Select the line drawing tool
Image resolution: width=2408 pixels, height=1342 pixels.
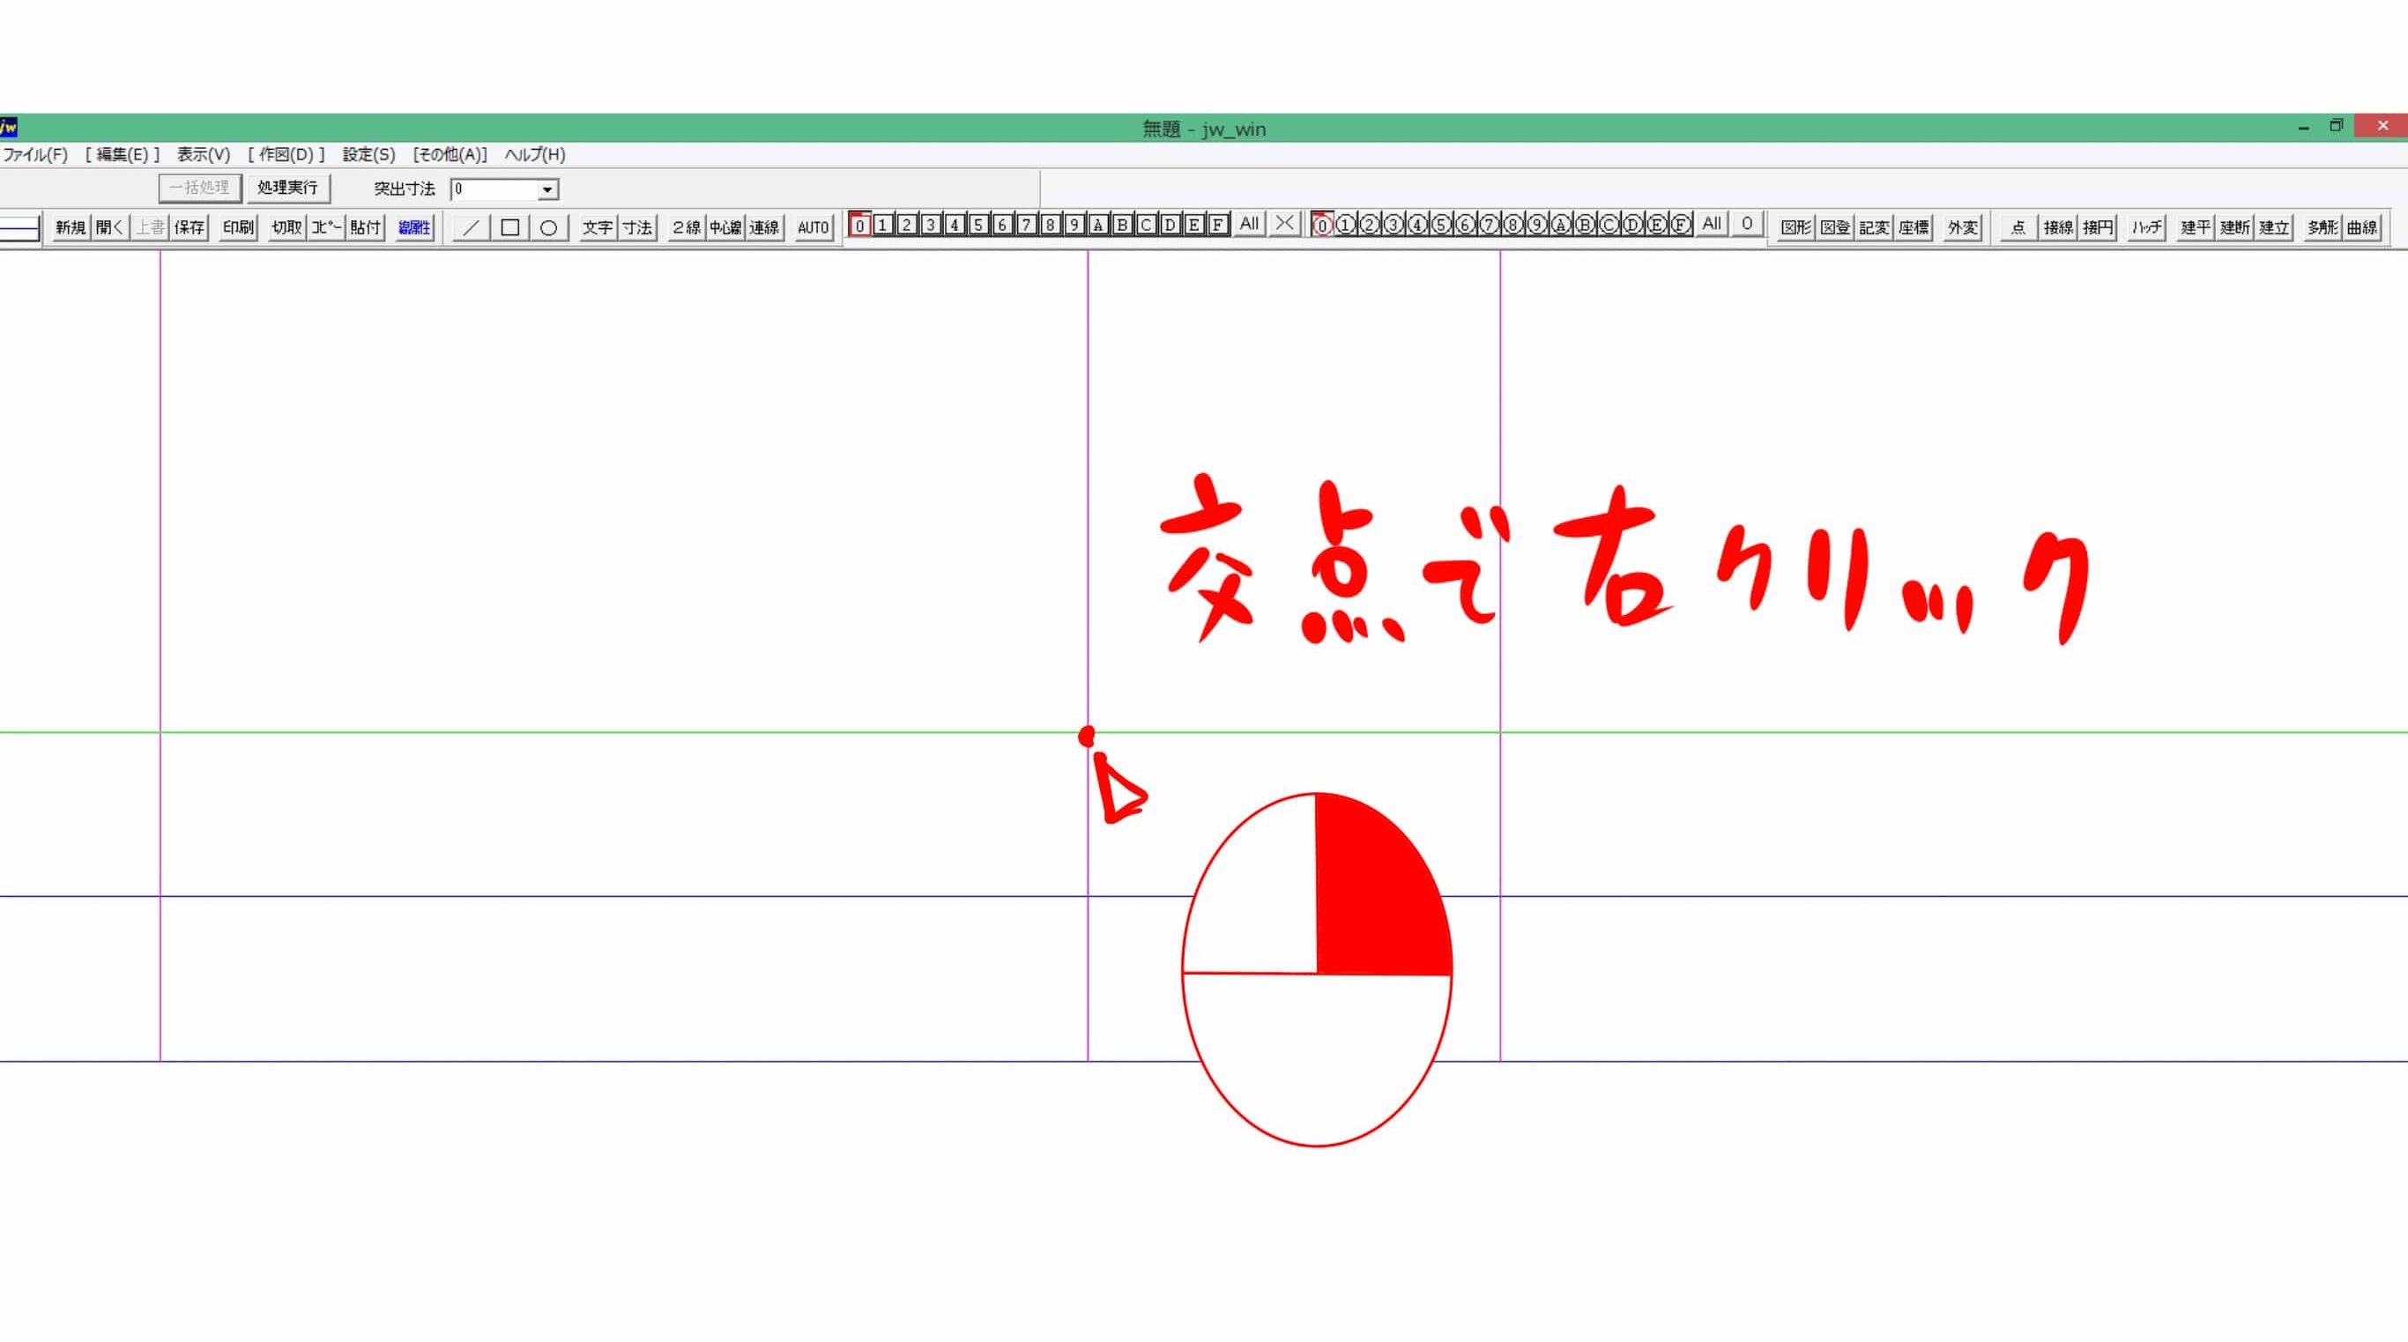tap(470, 227)
